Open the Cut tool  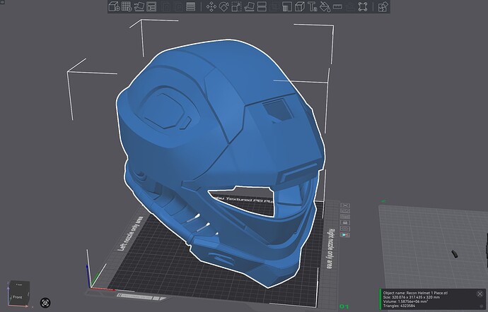pyautogui.click(x=262, y=6)
